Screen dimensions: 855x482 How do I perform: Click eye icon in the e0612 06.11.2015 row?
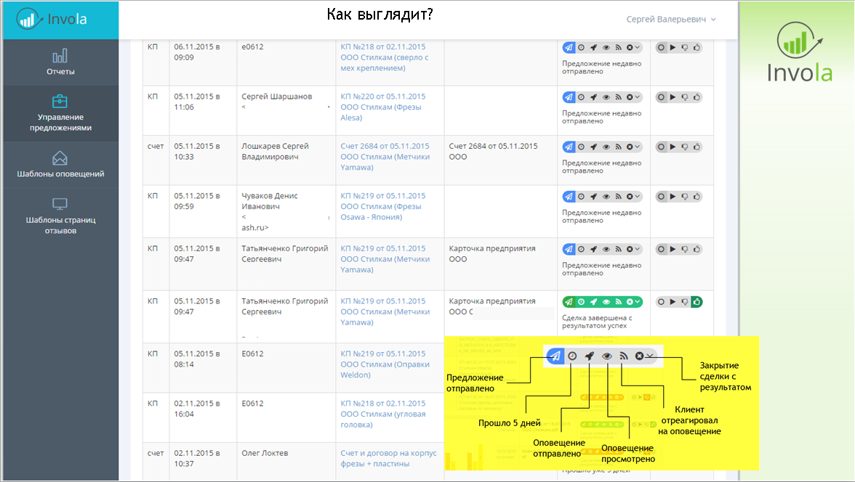pos(606,47)
